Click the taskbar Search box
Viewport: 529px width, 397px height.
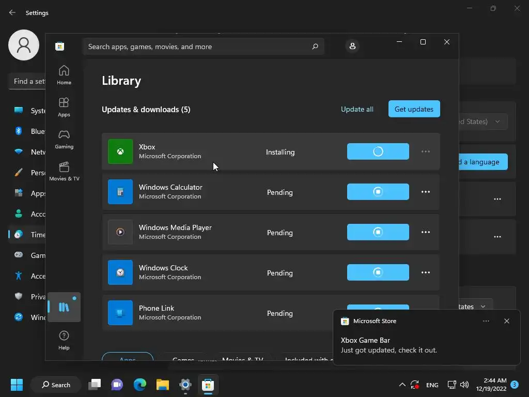pos(56,385)
